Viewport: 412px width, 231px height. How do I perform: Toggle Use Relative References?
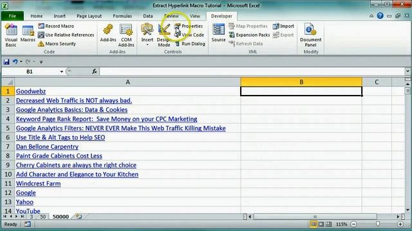tap(66, 35)
